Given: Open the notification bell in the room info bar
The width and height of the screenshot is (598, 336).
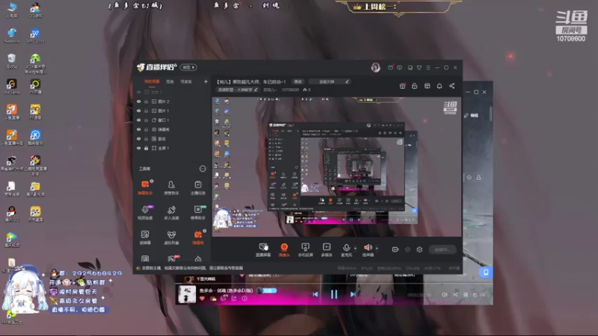Looking at the screenshot, I should click(x=440, y=86).
